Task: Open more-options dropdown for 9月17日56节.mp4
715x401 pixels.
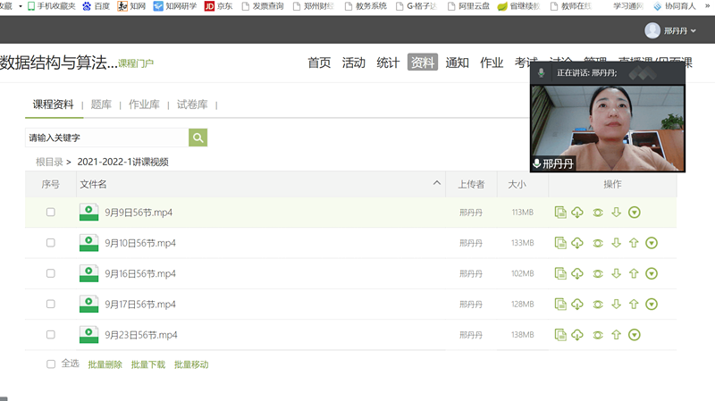Action: click(x=652, y=304)
